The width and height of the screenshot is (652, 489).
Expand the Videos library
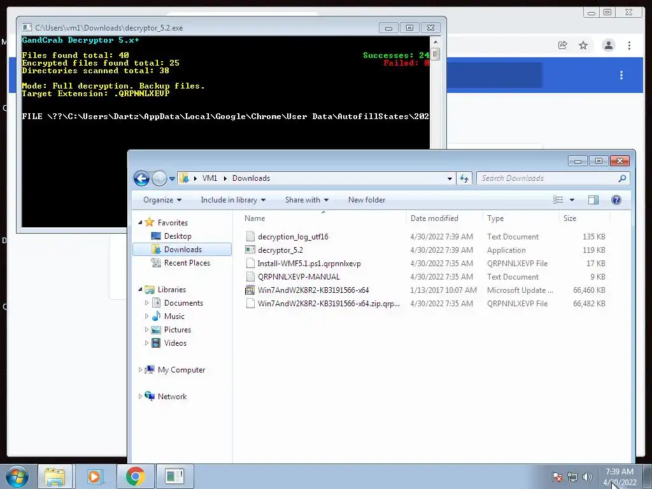pos(146,343)
